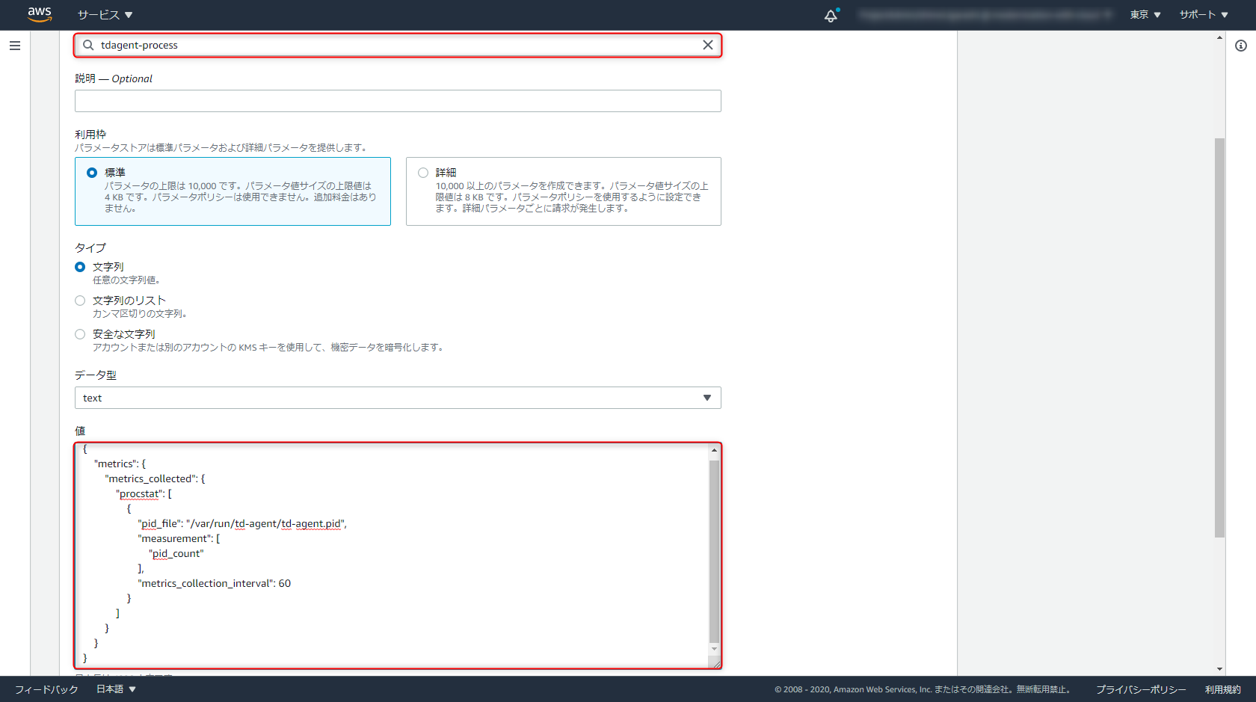Click the "metrics_collection_interval": 60 line
This screenshot has width=1256, height=702.
215,583
